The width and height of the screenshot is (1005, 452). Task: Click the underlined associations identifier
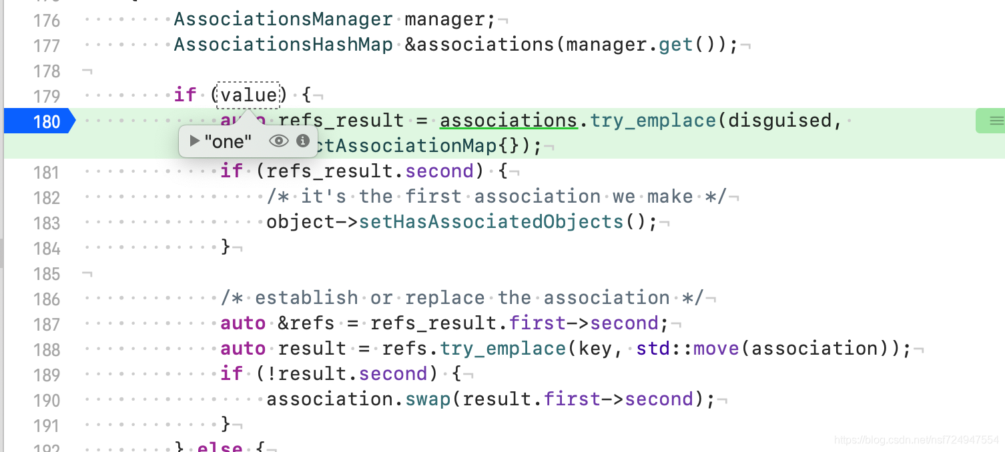(509, 121)
